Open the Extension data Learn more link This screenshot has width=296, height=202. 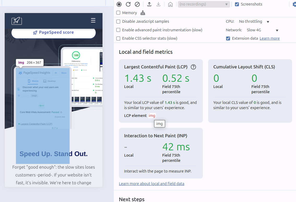coord(270,38)
